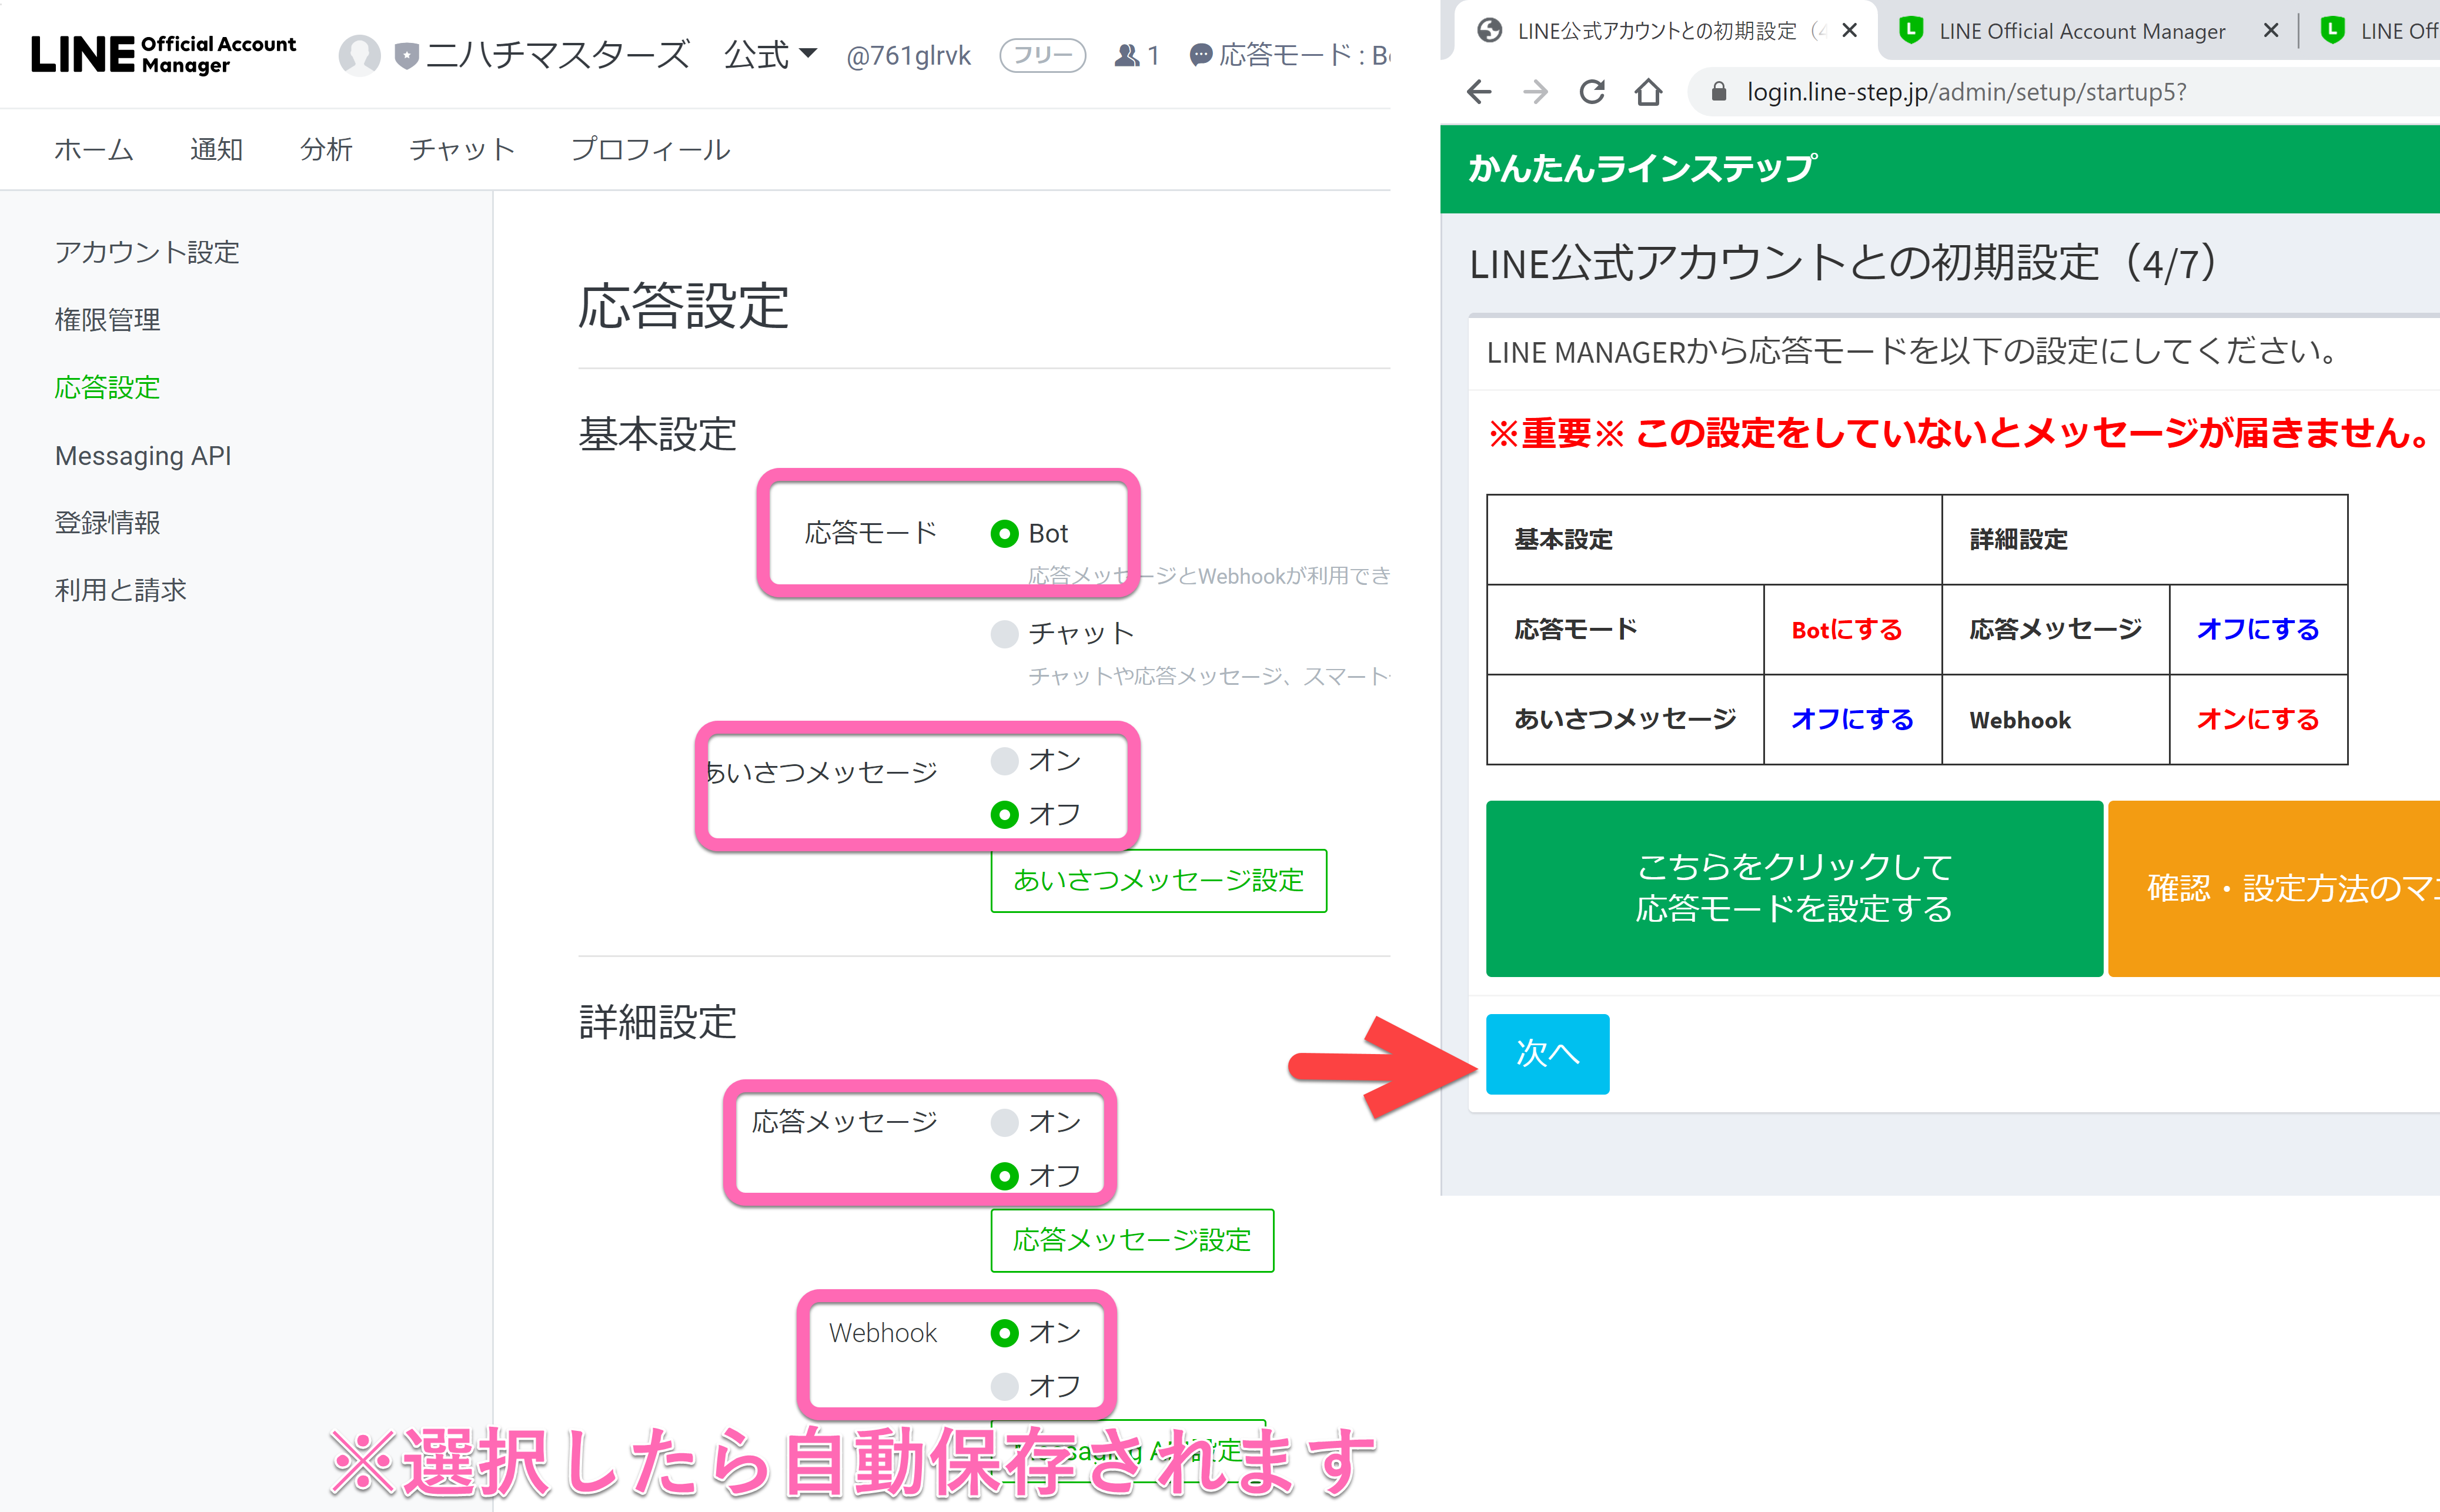Turn on あいさつメッセージ with オン radio
This screenshot has height=1512, width=2440.
1004,761
